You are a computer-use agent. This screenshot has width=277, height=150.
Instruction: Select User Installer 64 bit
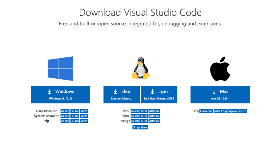click(x=65, y=111)
